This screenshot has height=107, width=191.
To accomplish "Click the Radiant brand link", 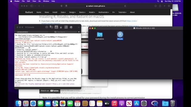I will [x=29, y=12].
